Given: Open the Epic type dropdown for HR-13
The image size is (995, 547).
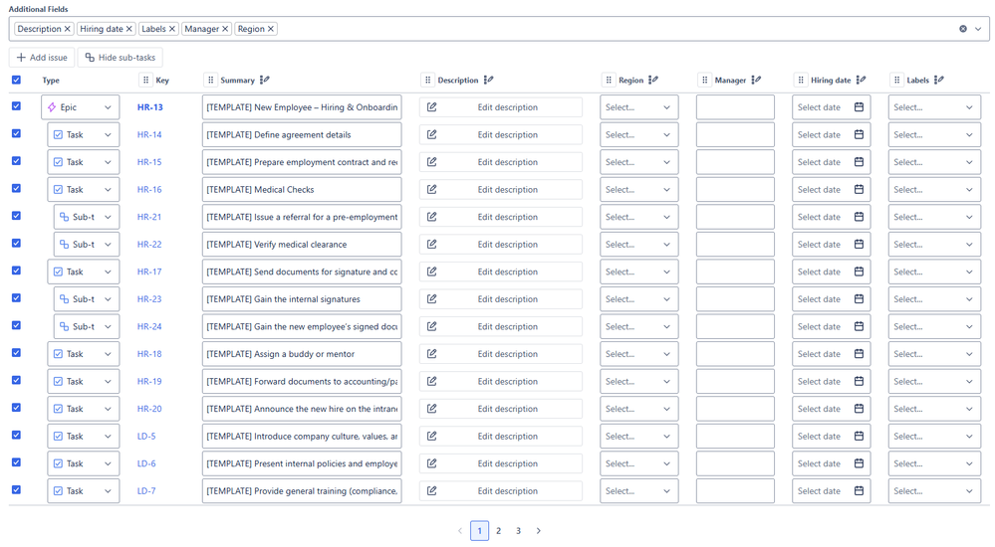Looking at the screenshot, I should coord(80,107).
